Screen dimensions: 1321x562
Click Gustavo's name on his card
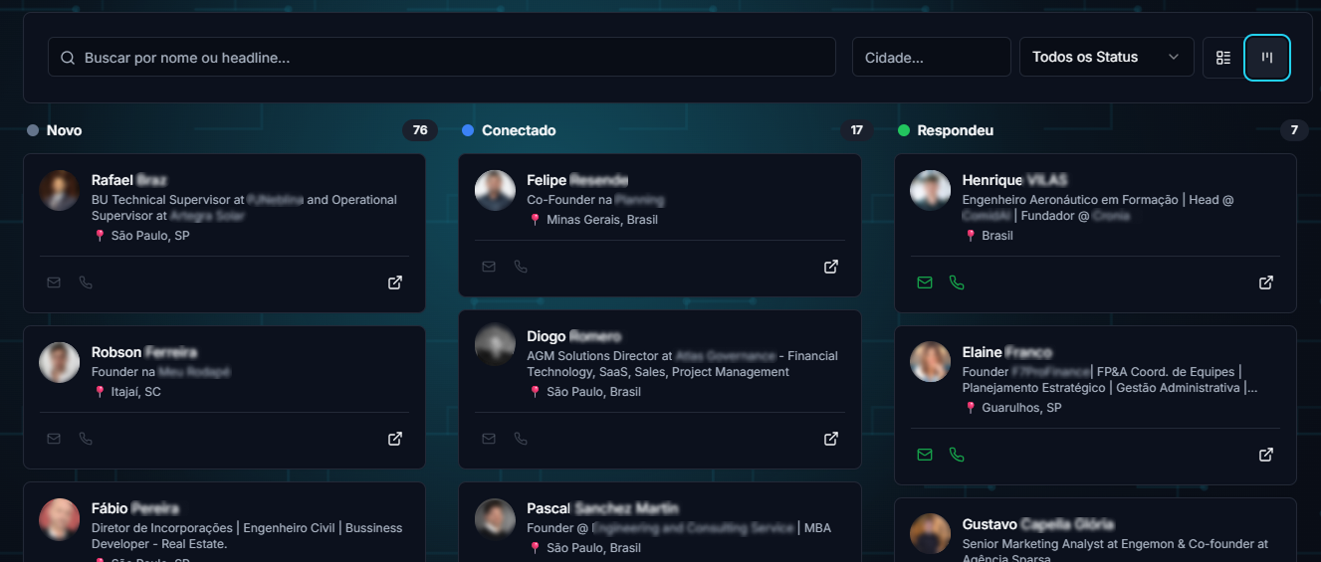click(1038, 524)
